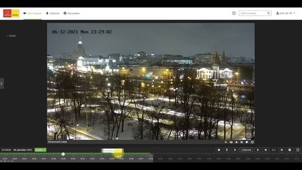Click the timeline playhead handle
This screenshot has height=170, width=302.
63,154
